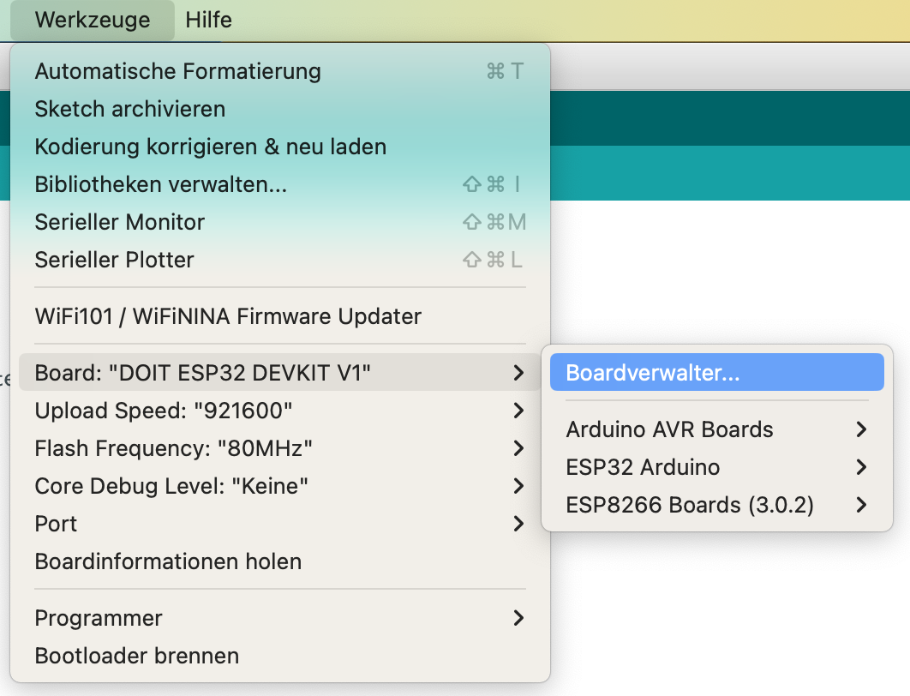This screenshot has height=696, width=910.
Task: Click Boardinformationen holen
Action: tap(168, 561)
